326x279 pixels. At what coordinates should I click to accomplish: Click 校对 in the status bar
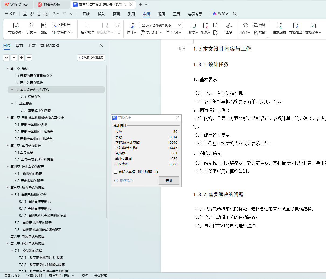point(85,276)
